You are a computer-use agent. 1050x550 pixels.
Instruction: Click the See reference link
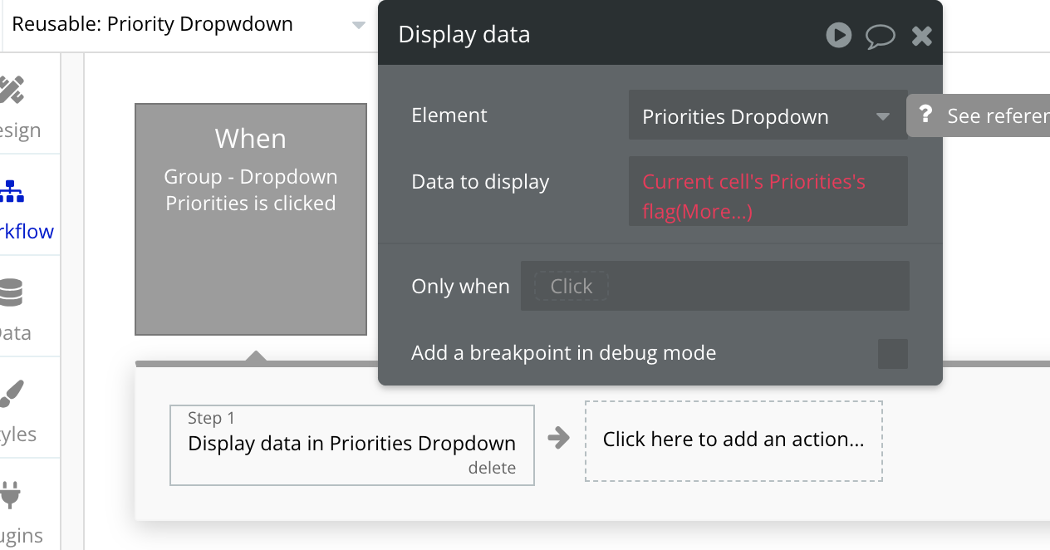point(997,115)
